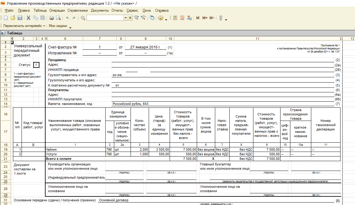Click the date cell 27 января 2016 г.

(x=145, y=47)
